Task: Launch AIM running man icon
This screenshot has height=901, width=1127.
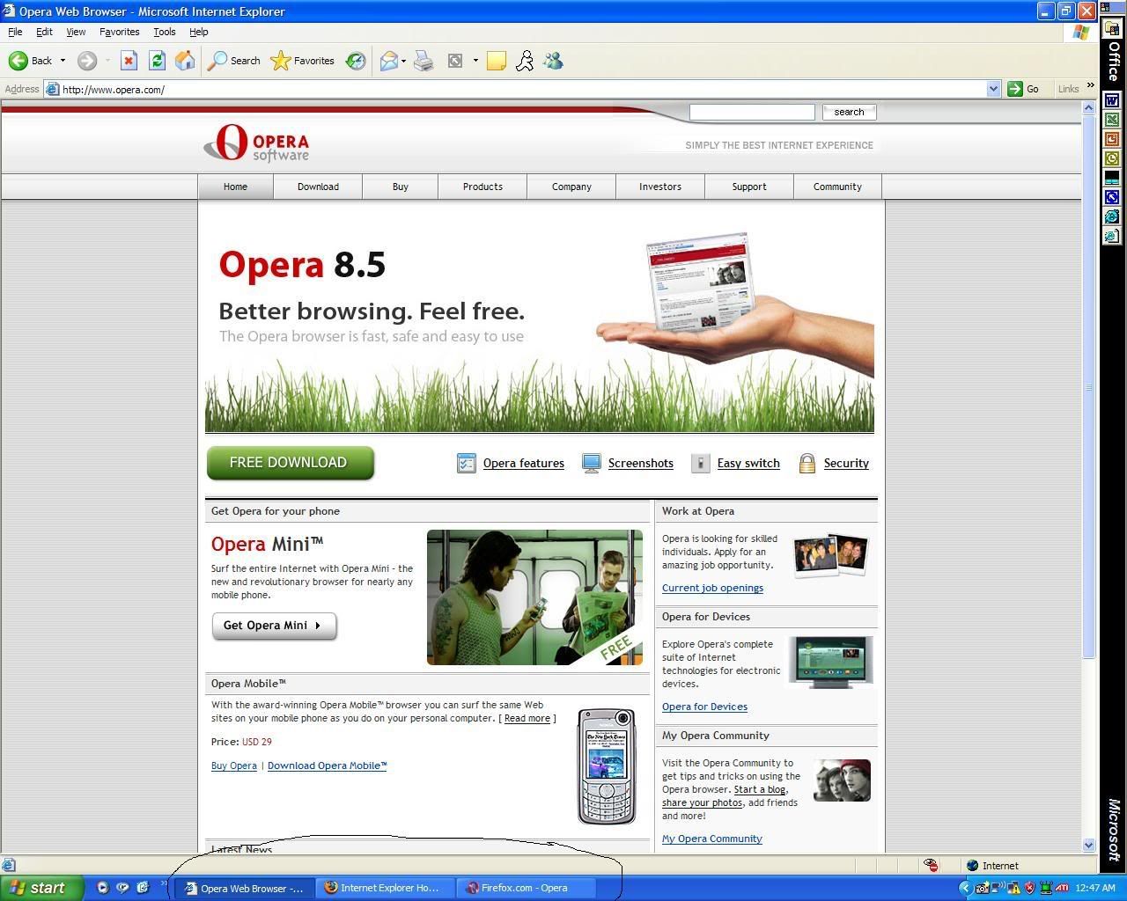Action: click(x=525, y=61)
